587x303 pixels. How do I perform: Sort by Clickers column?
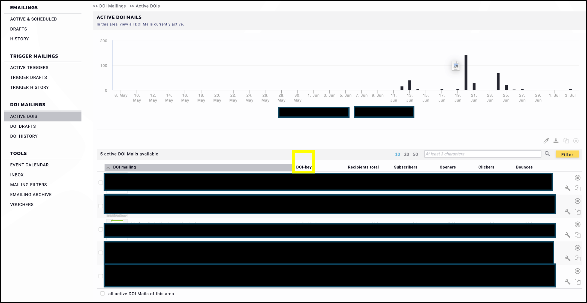[486, 167]
